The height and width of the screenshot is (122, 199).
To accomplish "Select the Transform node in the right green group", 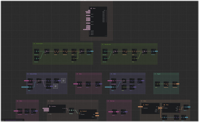I will click(153, 51).
